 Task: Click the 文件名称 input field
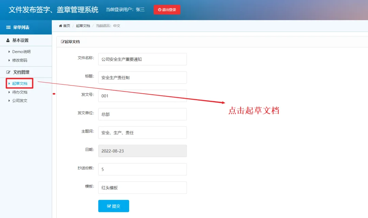click(x=142, y=59)
